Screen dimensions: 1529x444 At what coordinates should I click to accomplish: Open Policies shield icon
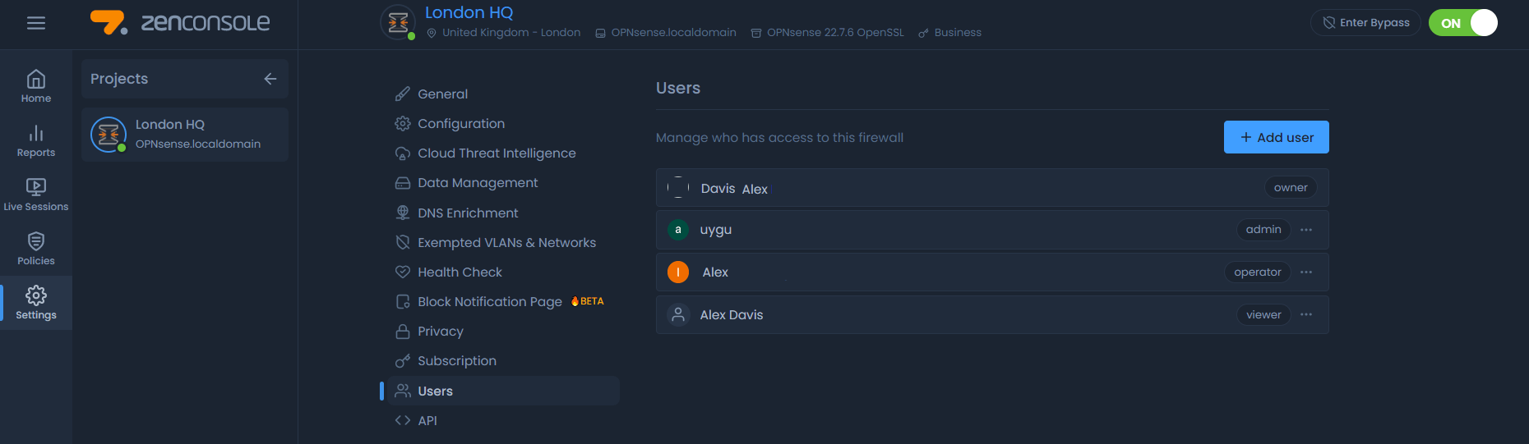36,249
